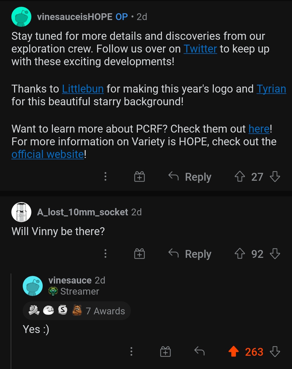Click reply arrow on vinesauce's comment
Viewport: 292px width, 369px height.
[200, 351]
